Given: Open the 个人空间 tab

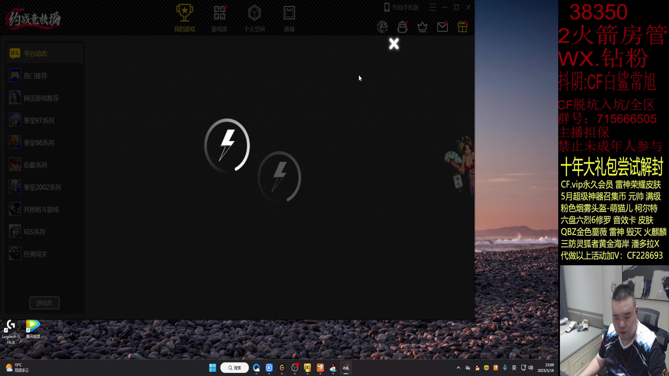Looking at the screenshot, I should 254,18.
